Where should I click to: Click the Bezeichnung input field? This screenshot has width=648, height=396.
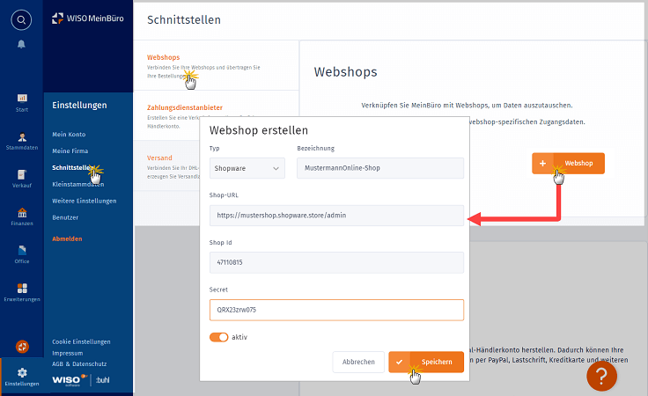tap(380, 168)
